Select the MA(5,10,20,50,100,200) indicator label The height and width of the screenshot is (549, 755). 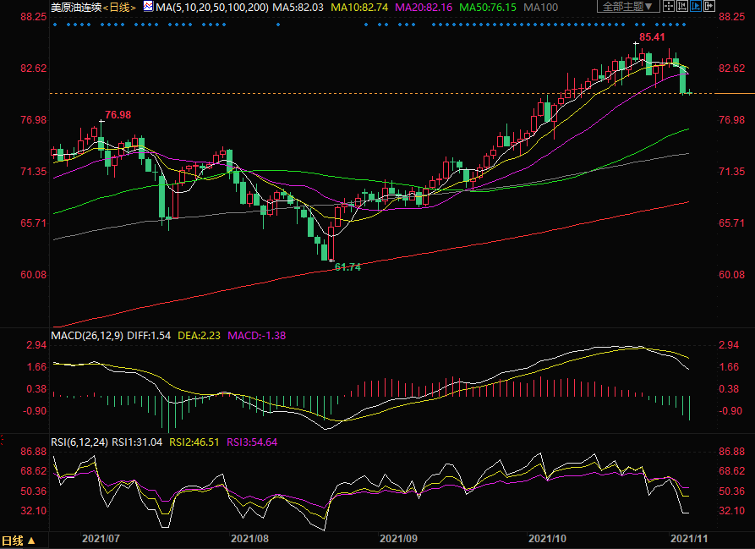pos(212,7)
